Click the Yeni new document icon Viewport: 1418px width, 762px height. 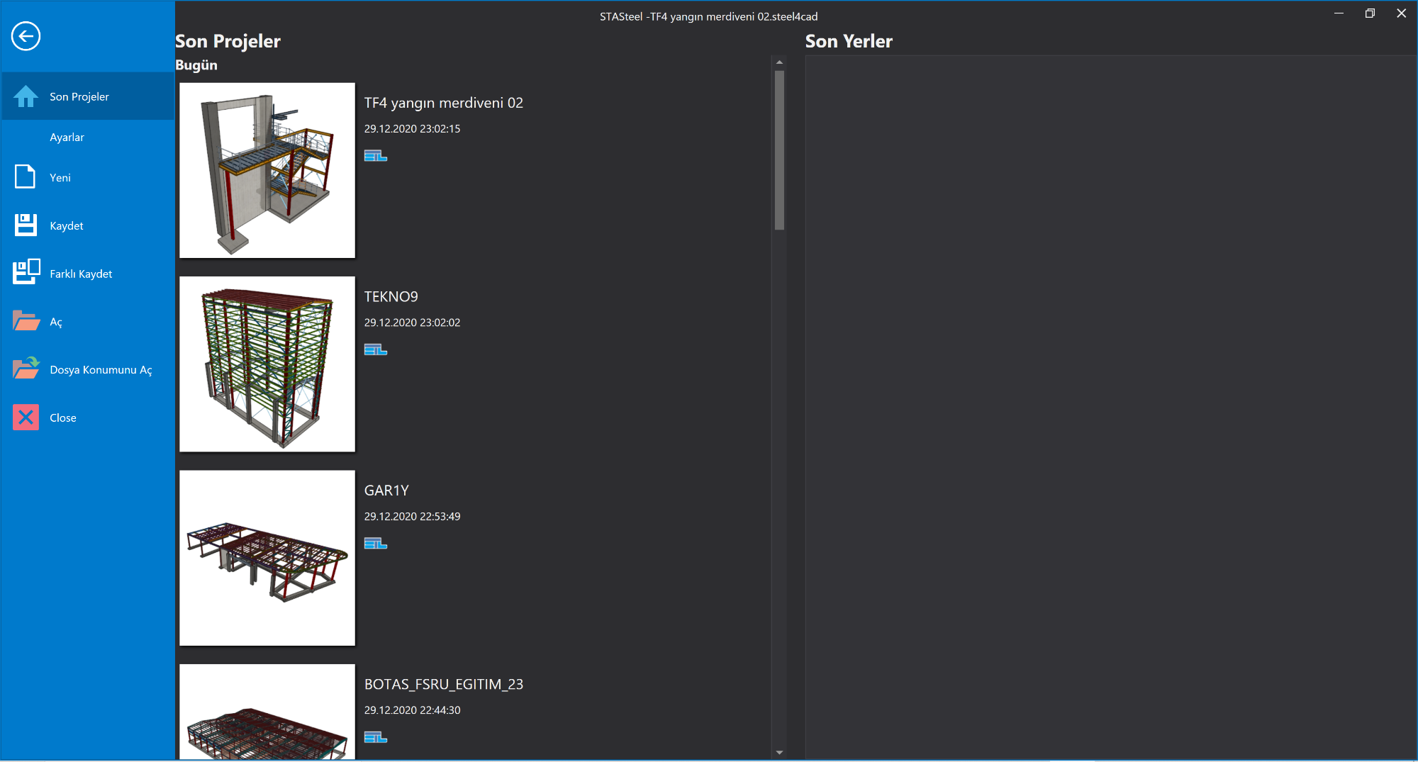[26, 177]
